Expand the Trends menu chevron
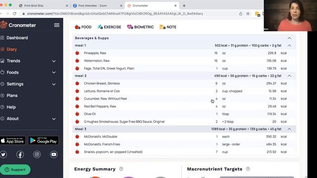The width and height of the screenshot is (317, 178). tap(54, 61)
